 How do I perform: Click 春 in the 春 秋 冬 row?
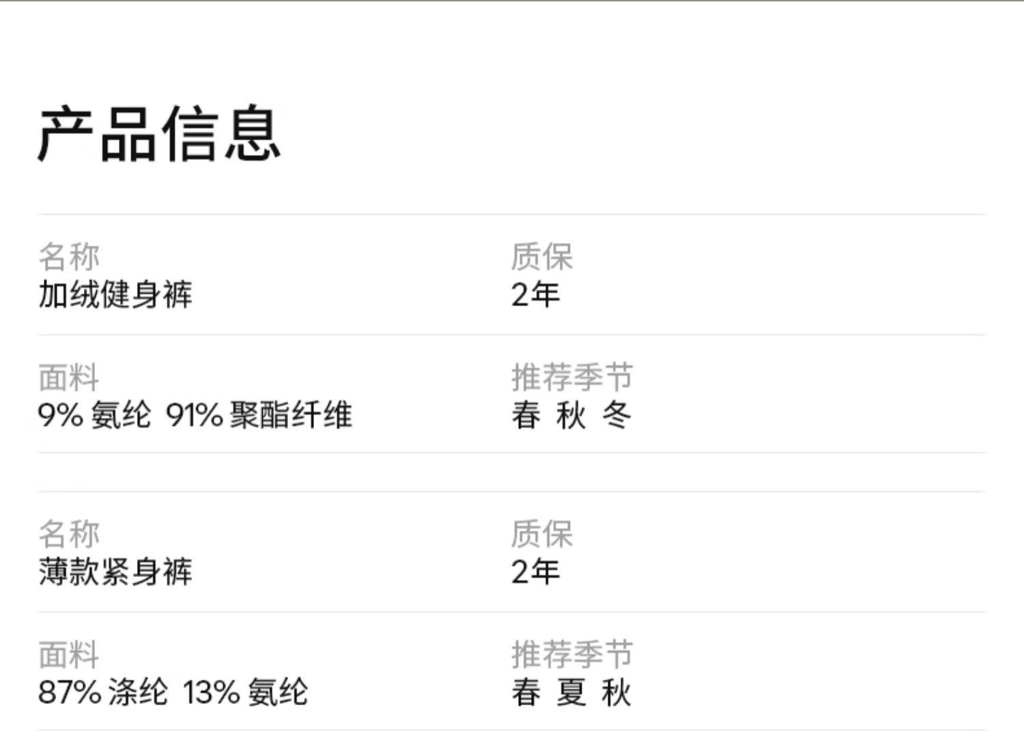click(x=526, y=415)
